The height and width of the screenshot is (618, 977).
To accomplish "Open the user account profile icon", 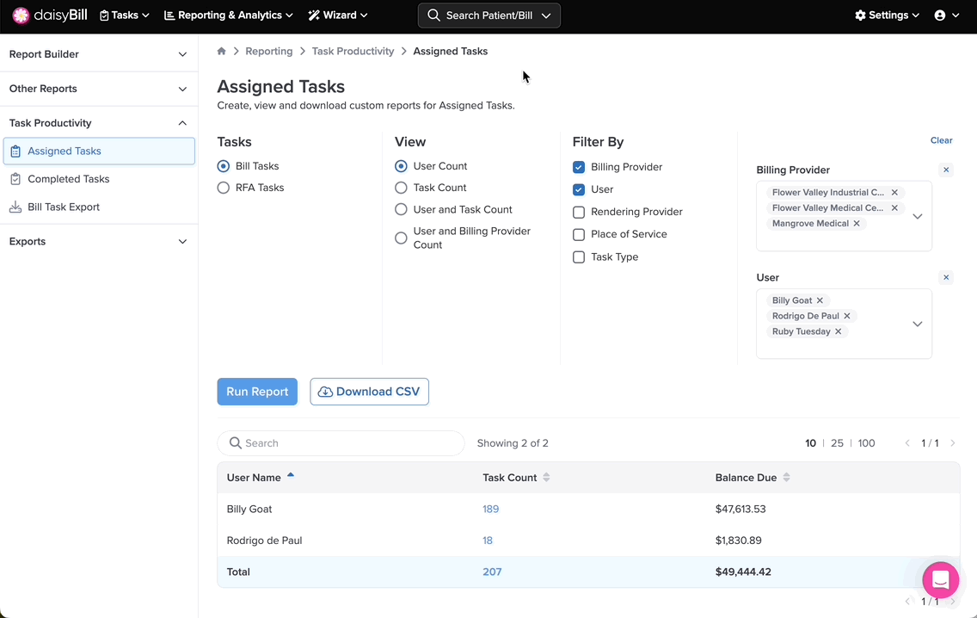I will 939,15.
